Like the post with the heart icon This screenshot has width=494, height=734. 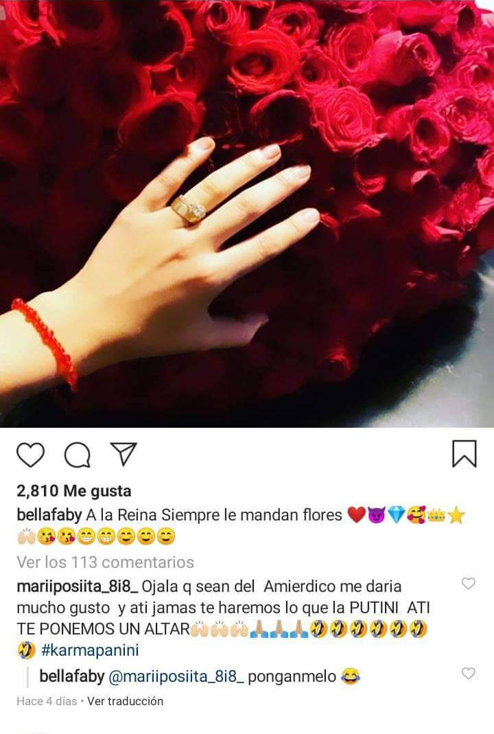pos(30,455)
